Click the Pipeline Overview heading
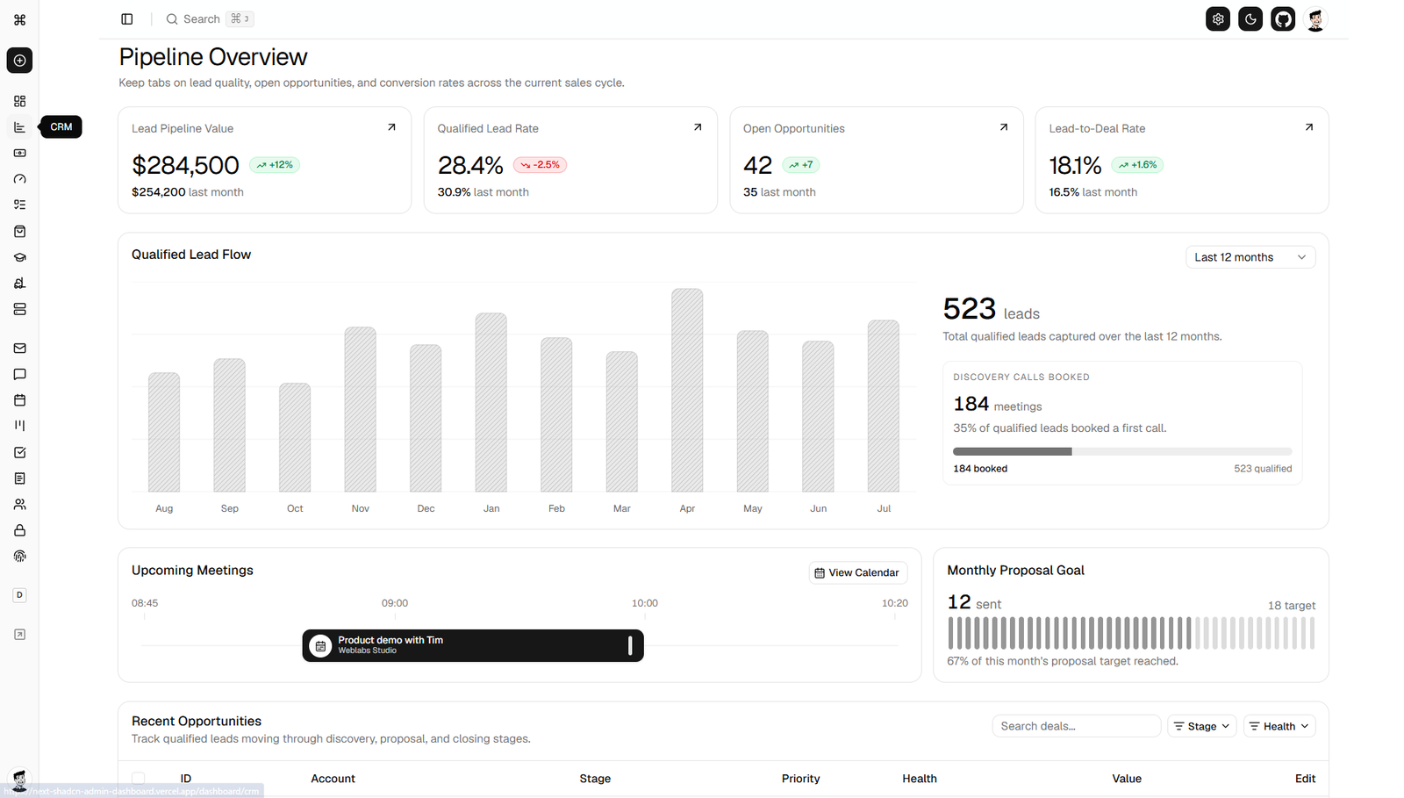Image resolution: width=1404 pixels, height=798 pixels. pyautogui.click(x=213, y=57)
